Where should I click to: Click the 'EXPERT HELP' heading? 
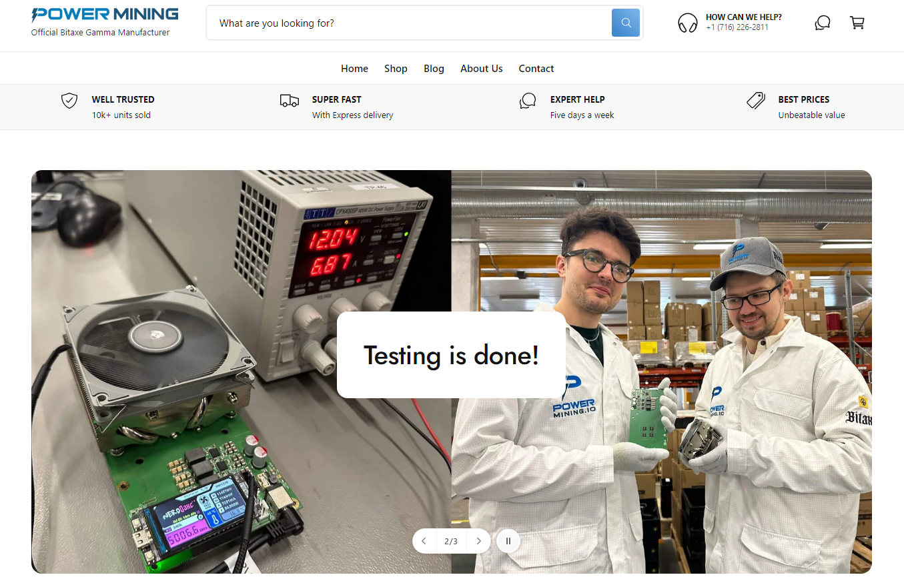click(578, 99)
